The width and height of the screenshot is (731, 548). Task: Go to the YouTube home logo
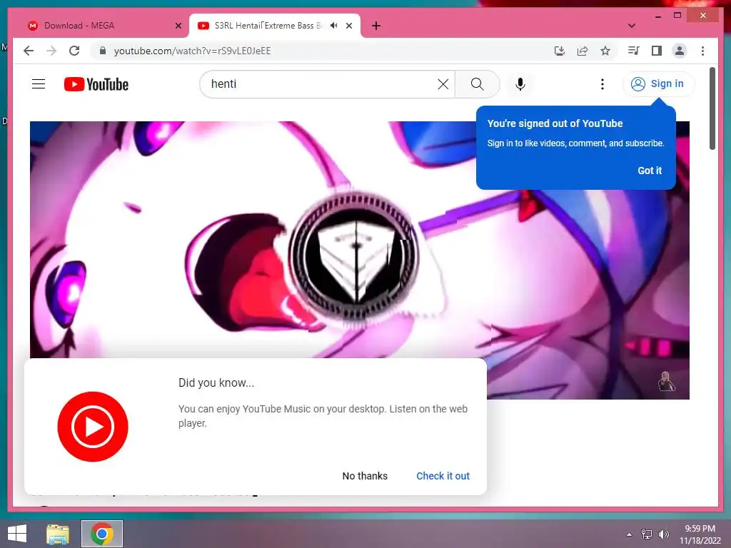96,84
